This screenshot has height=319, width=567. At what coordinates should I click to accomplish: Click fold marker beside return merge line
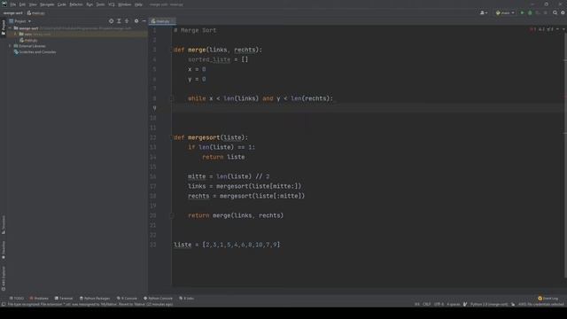[172, 215]
